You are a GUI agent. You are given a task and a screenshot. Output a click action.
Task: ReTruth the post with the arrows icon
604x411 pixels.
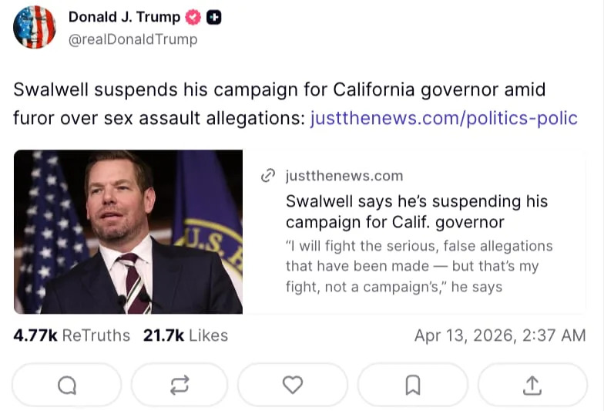(x=180, y=385)
